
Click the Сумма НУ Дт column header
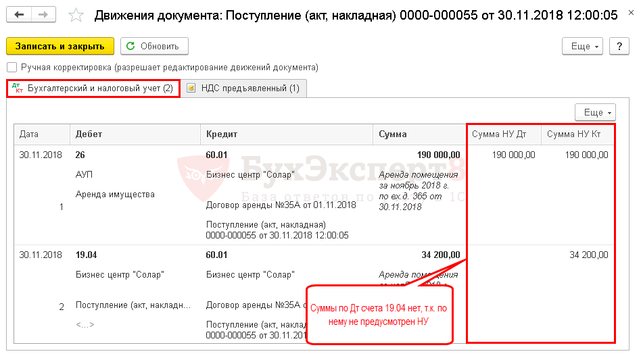click(x=499, y=134)
